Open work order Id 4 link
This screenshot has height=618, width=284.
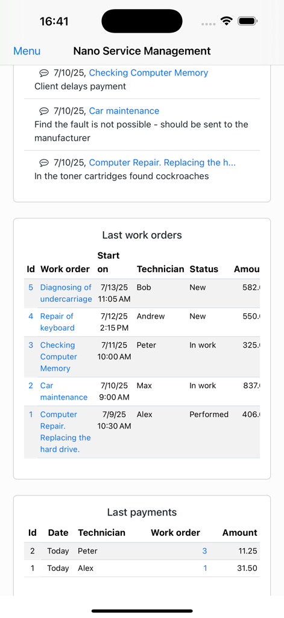31,316
